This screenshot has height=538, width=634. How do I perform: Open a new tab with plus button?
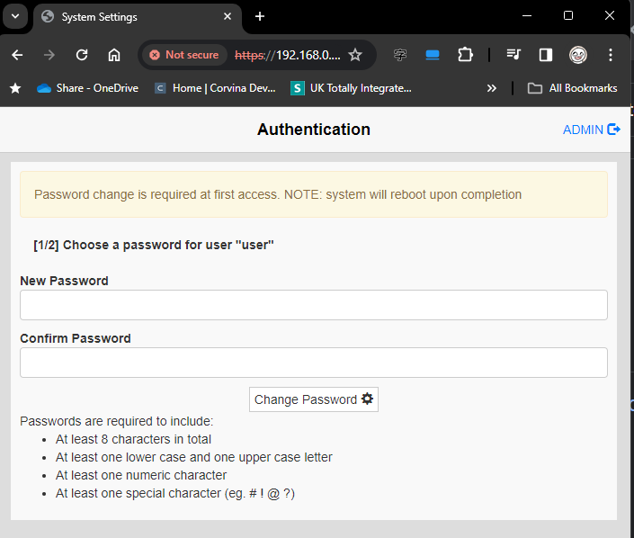[x=260, y=16]
